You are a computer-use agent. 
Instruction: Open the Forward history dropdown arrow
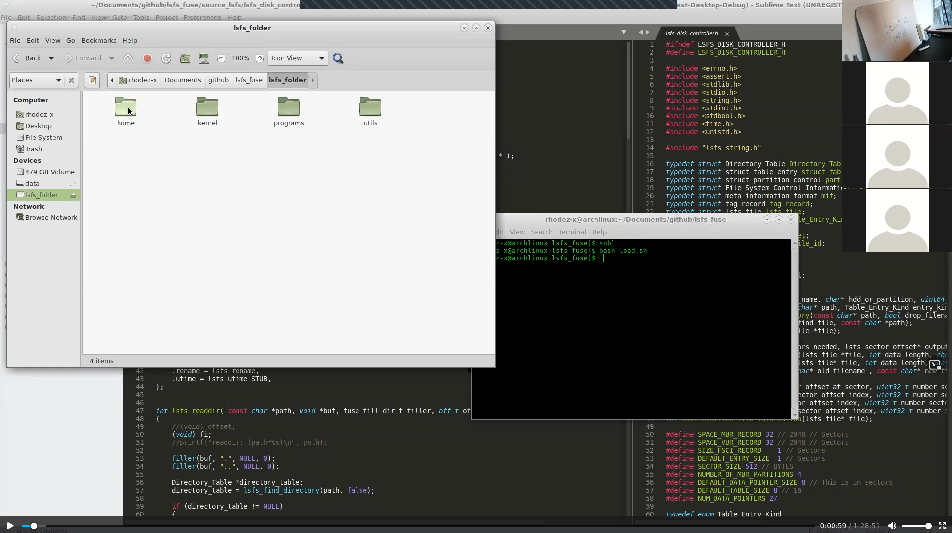coord(111,58)
